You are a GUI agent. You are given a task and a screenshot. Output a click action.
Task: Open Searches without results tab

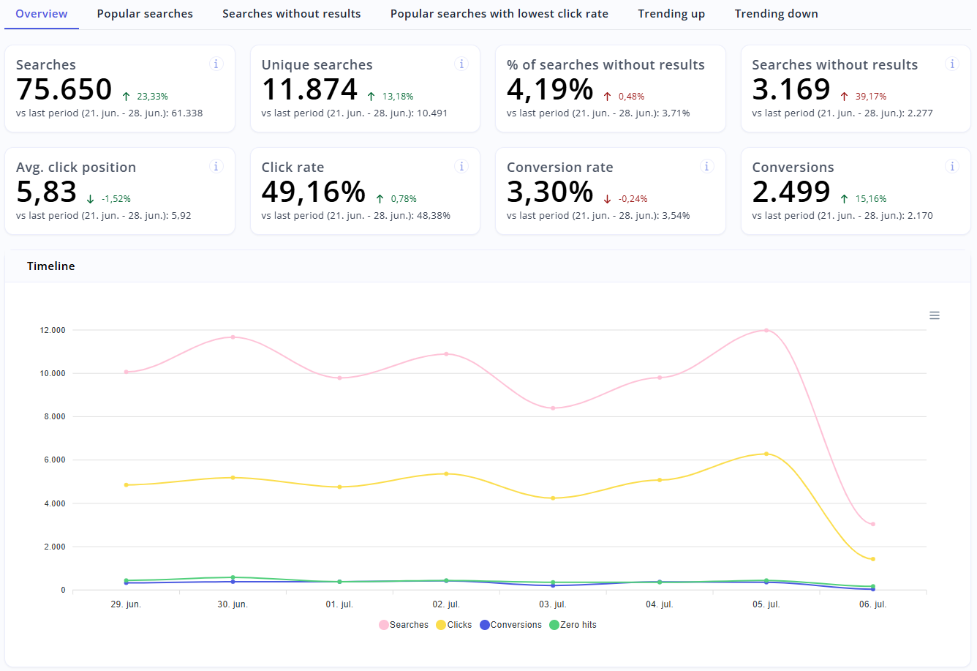[292, 14]
